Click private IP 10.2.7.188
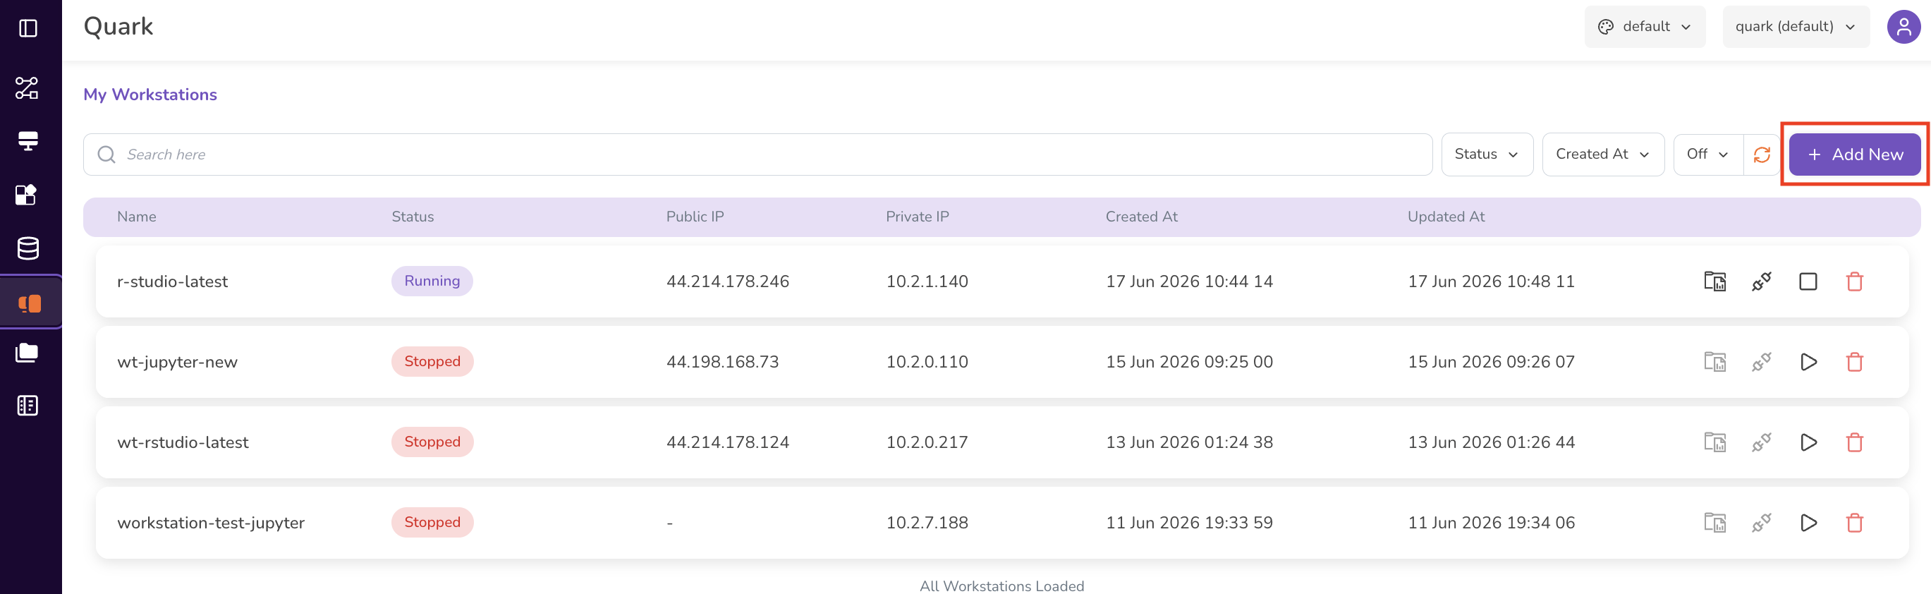1931x594 pixels. tap(927, 522)
